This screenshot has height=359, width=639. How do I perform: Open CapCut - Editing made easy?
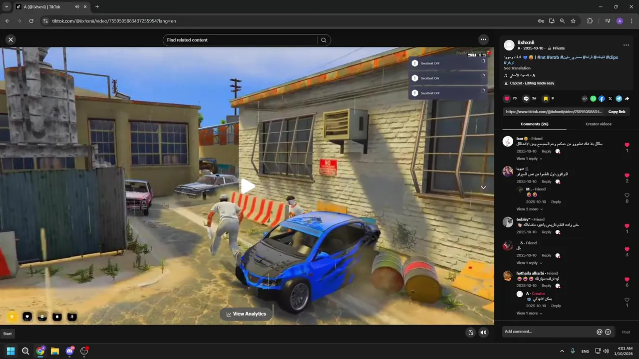pos(529,83)
